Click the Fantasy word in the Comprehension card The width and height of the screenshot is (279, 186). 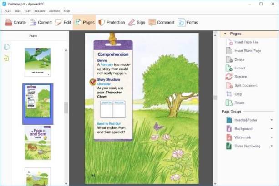(107, 64)
